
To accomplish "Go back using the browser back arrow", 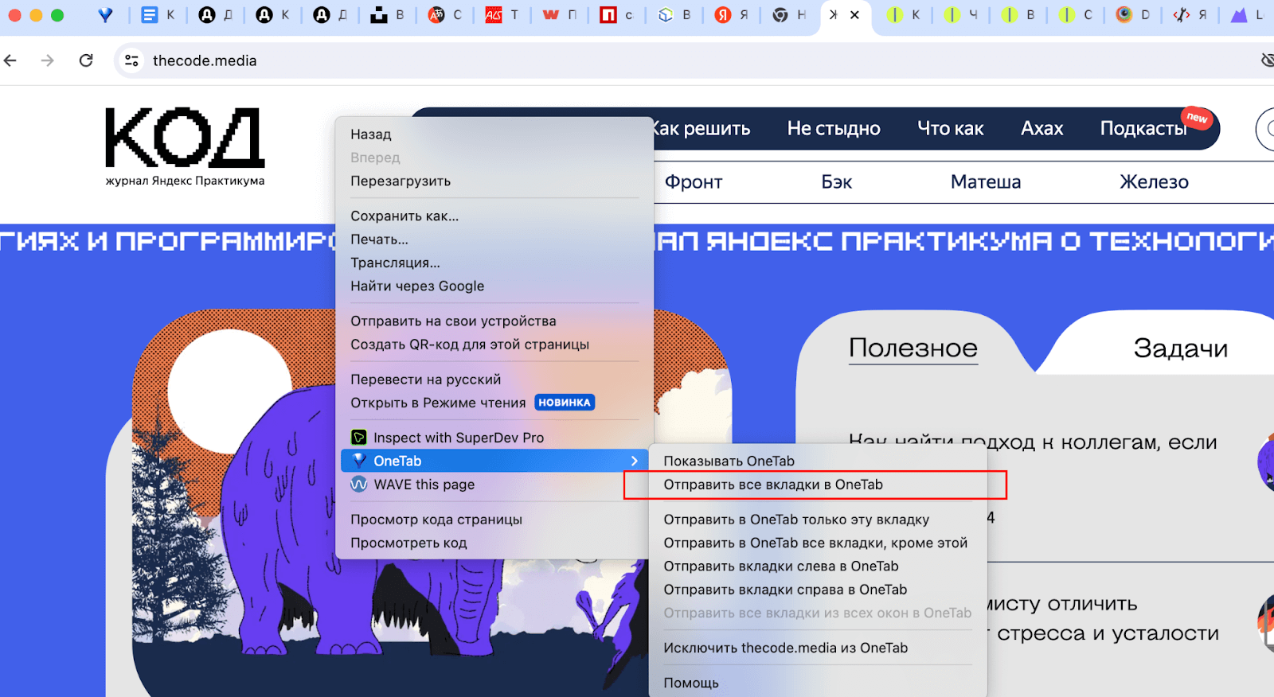I will tap(10, 60).
